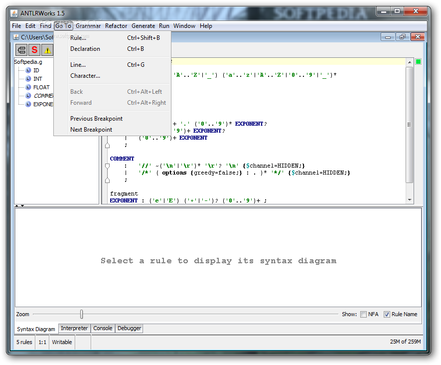Image resolution: width=441 pixels, height=365 pixels.
Task: Open the Run menu
Action: coord(164,26)
